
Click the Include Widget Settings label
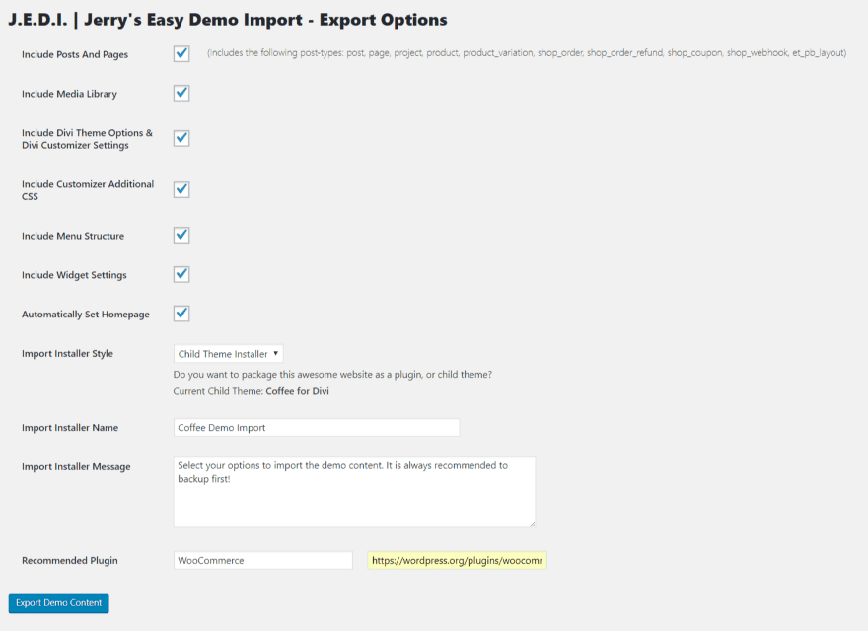pos(74,275)
